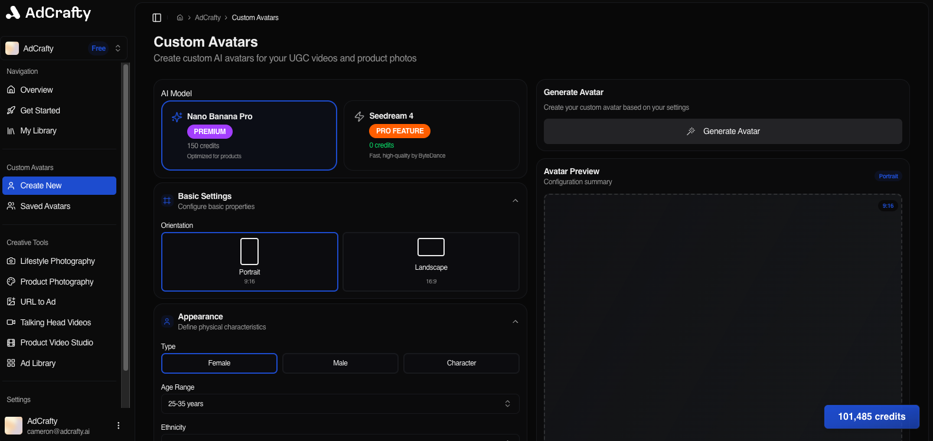Click the portrait rectangle orientation icon

pyautogui.click(x=250, y=251)
